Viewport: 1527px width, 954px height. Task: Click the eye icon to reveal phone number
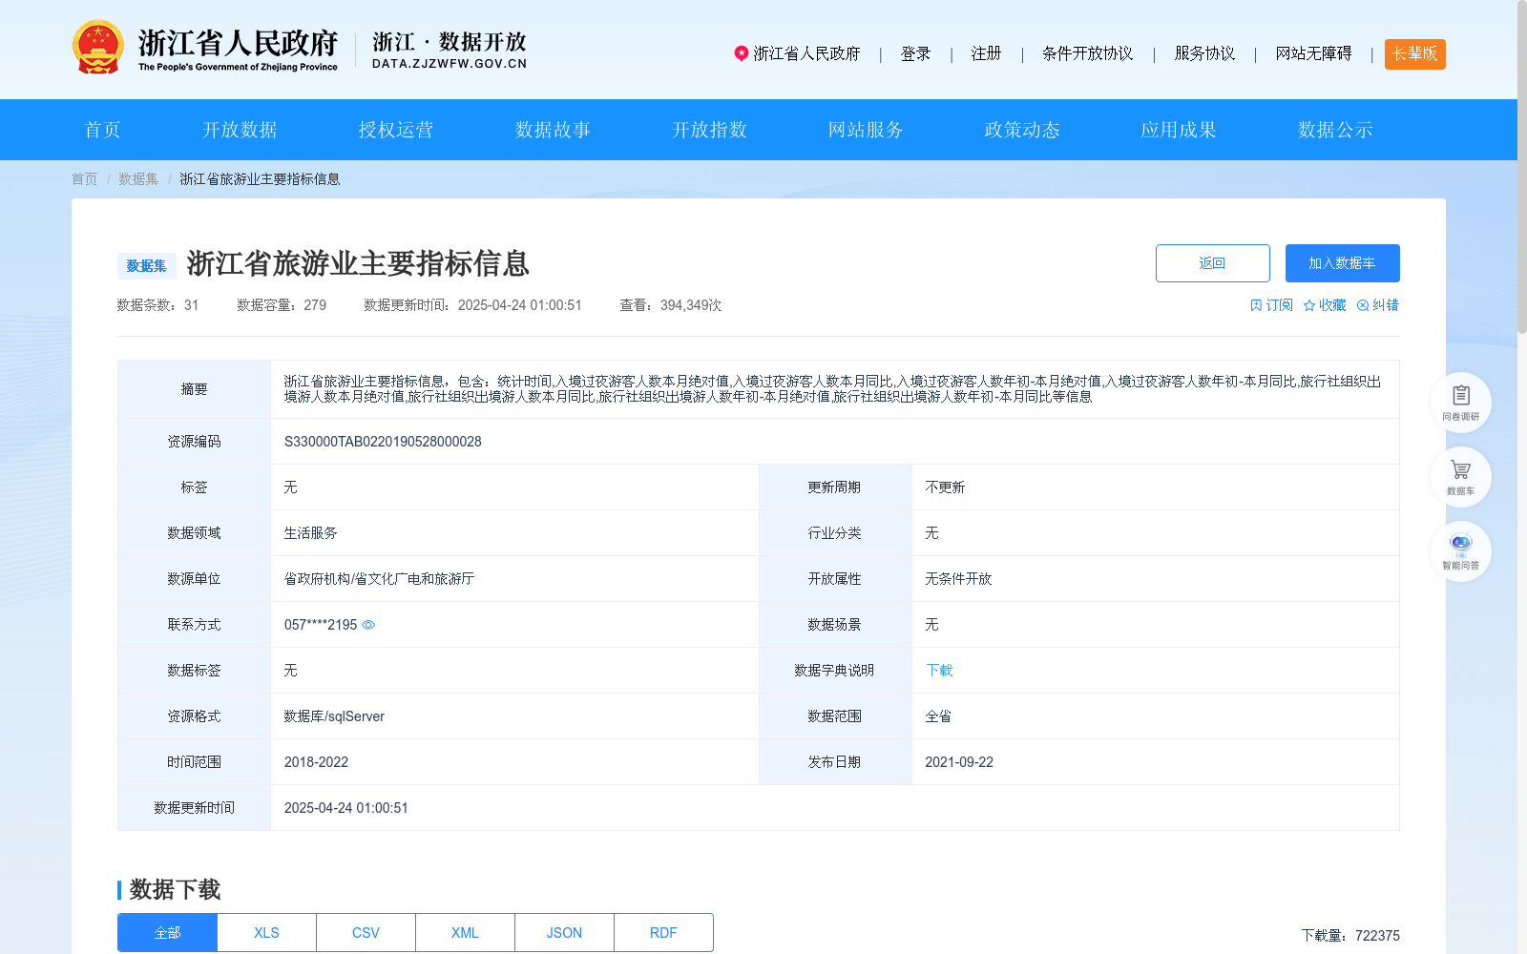tap(369, 625)
